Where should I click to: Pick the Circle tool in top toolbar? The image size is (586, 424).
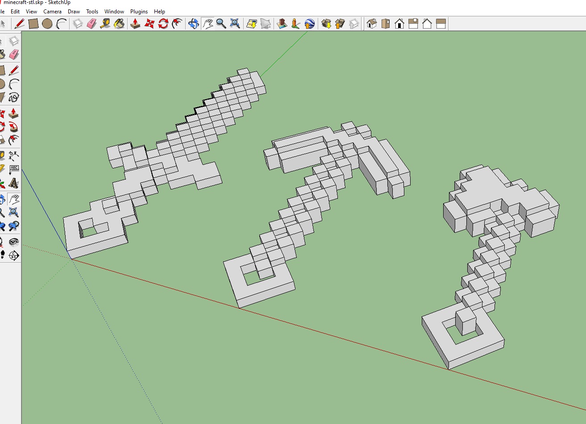tap(47, 24)
